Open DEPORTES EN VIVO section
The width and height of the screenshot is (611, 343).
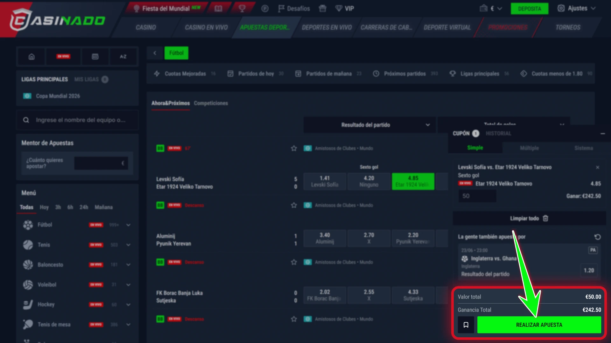(x=327, y=28)
